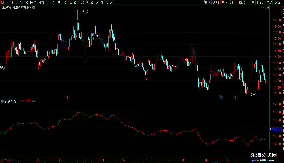Select the 60分钟 period tab

pyautogui.click(x=63, y=2)
